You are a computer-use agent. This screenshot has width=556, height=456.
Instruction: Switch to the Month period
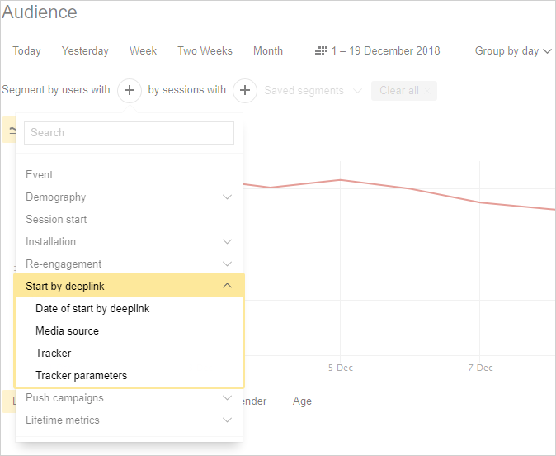[268, 51]
